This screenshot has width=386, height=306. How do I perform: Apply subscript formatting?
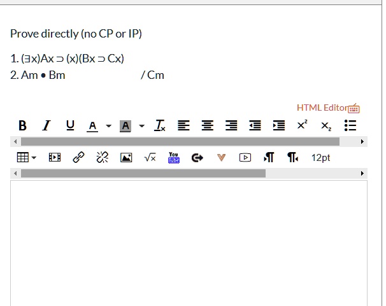point(326,127)
